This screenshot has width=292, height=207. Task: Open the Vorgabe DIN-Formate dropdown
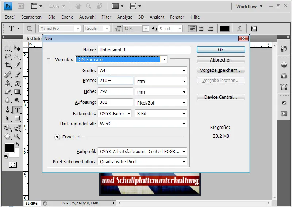tap(121, 59)
